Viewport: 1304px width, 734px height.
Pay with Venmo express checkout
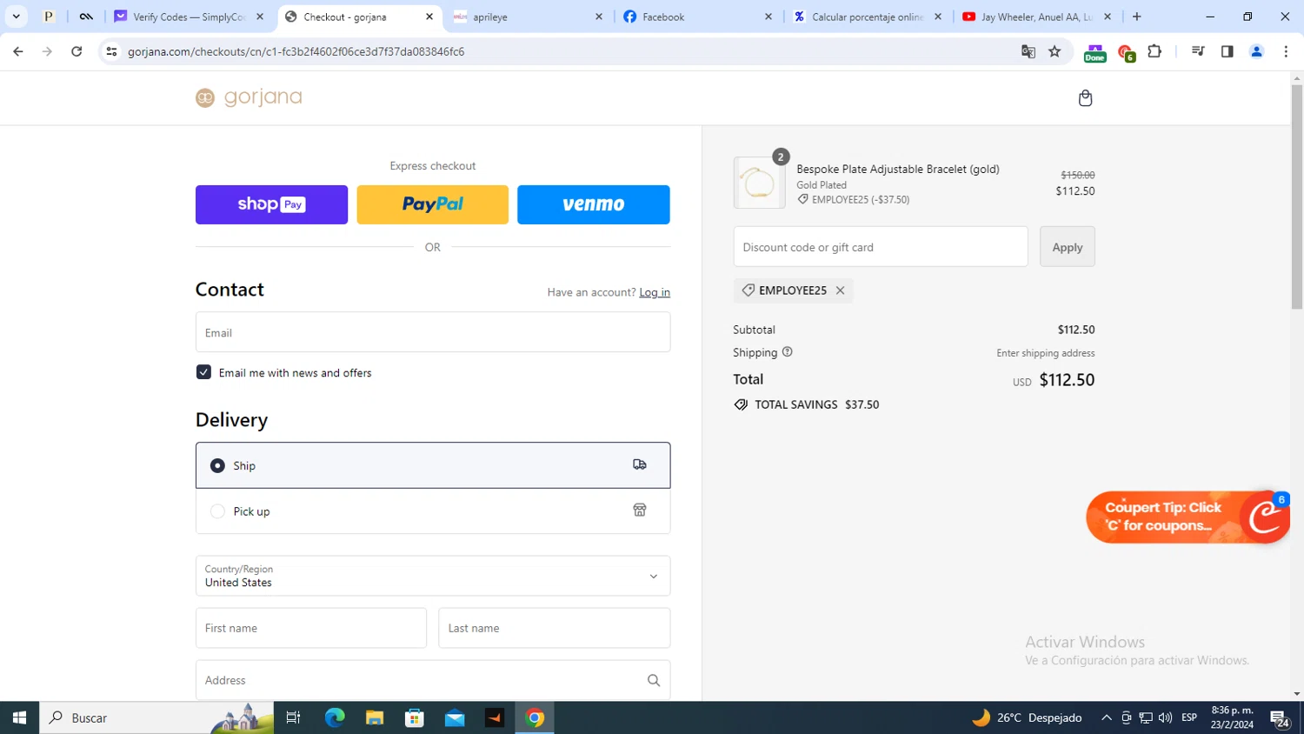[x=594, y=204]
